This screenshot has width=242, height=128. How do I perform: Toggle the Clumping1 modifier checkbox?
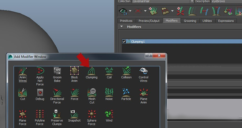pos(124,41)
